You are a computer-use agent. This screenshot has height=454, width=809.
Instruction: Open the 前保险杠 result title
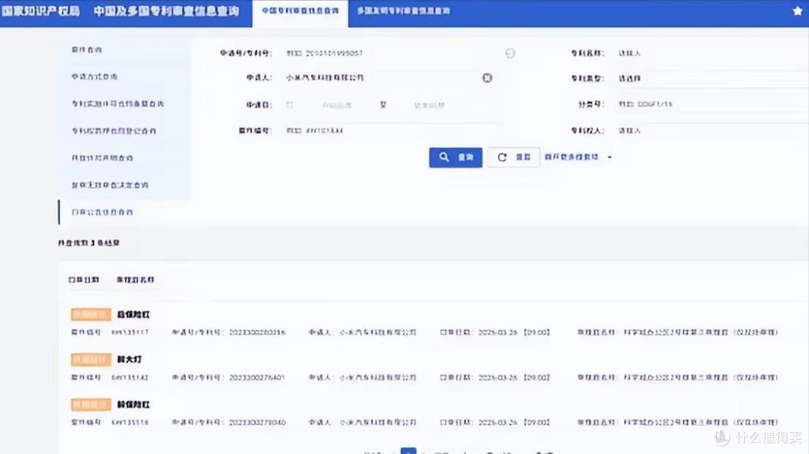[x=133, y=405]
